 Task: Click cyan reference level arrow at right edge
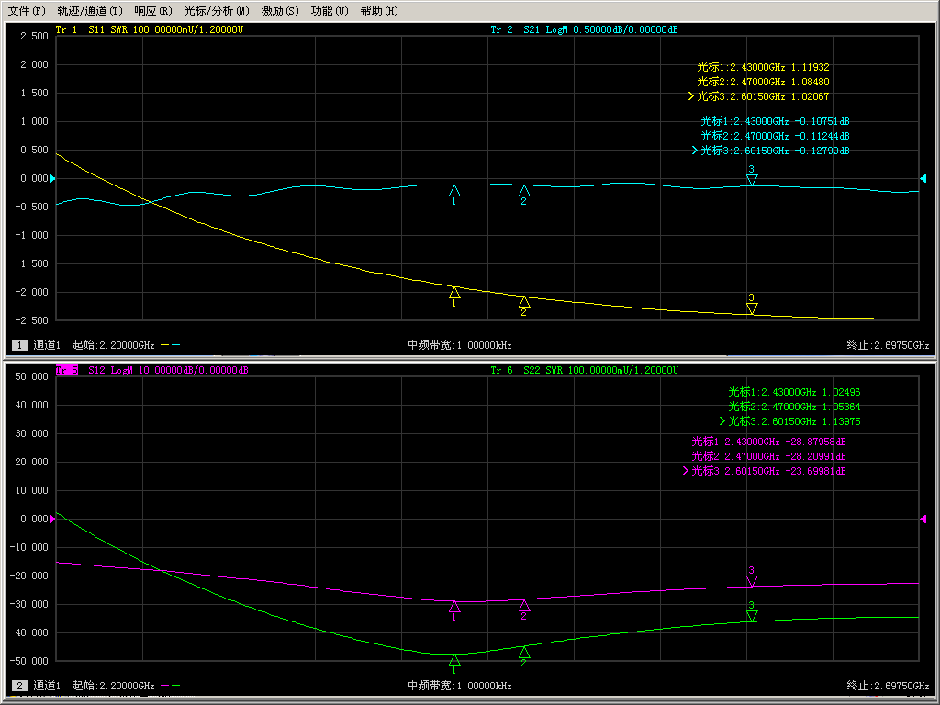(923, 178)
